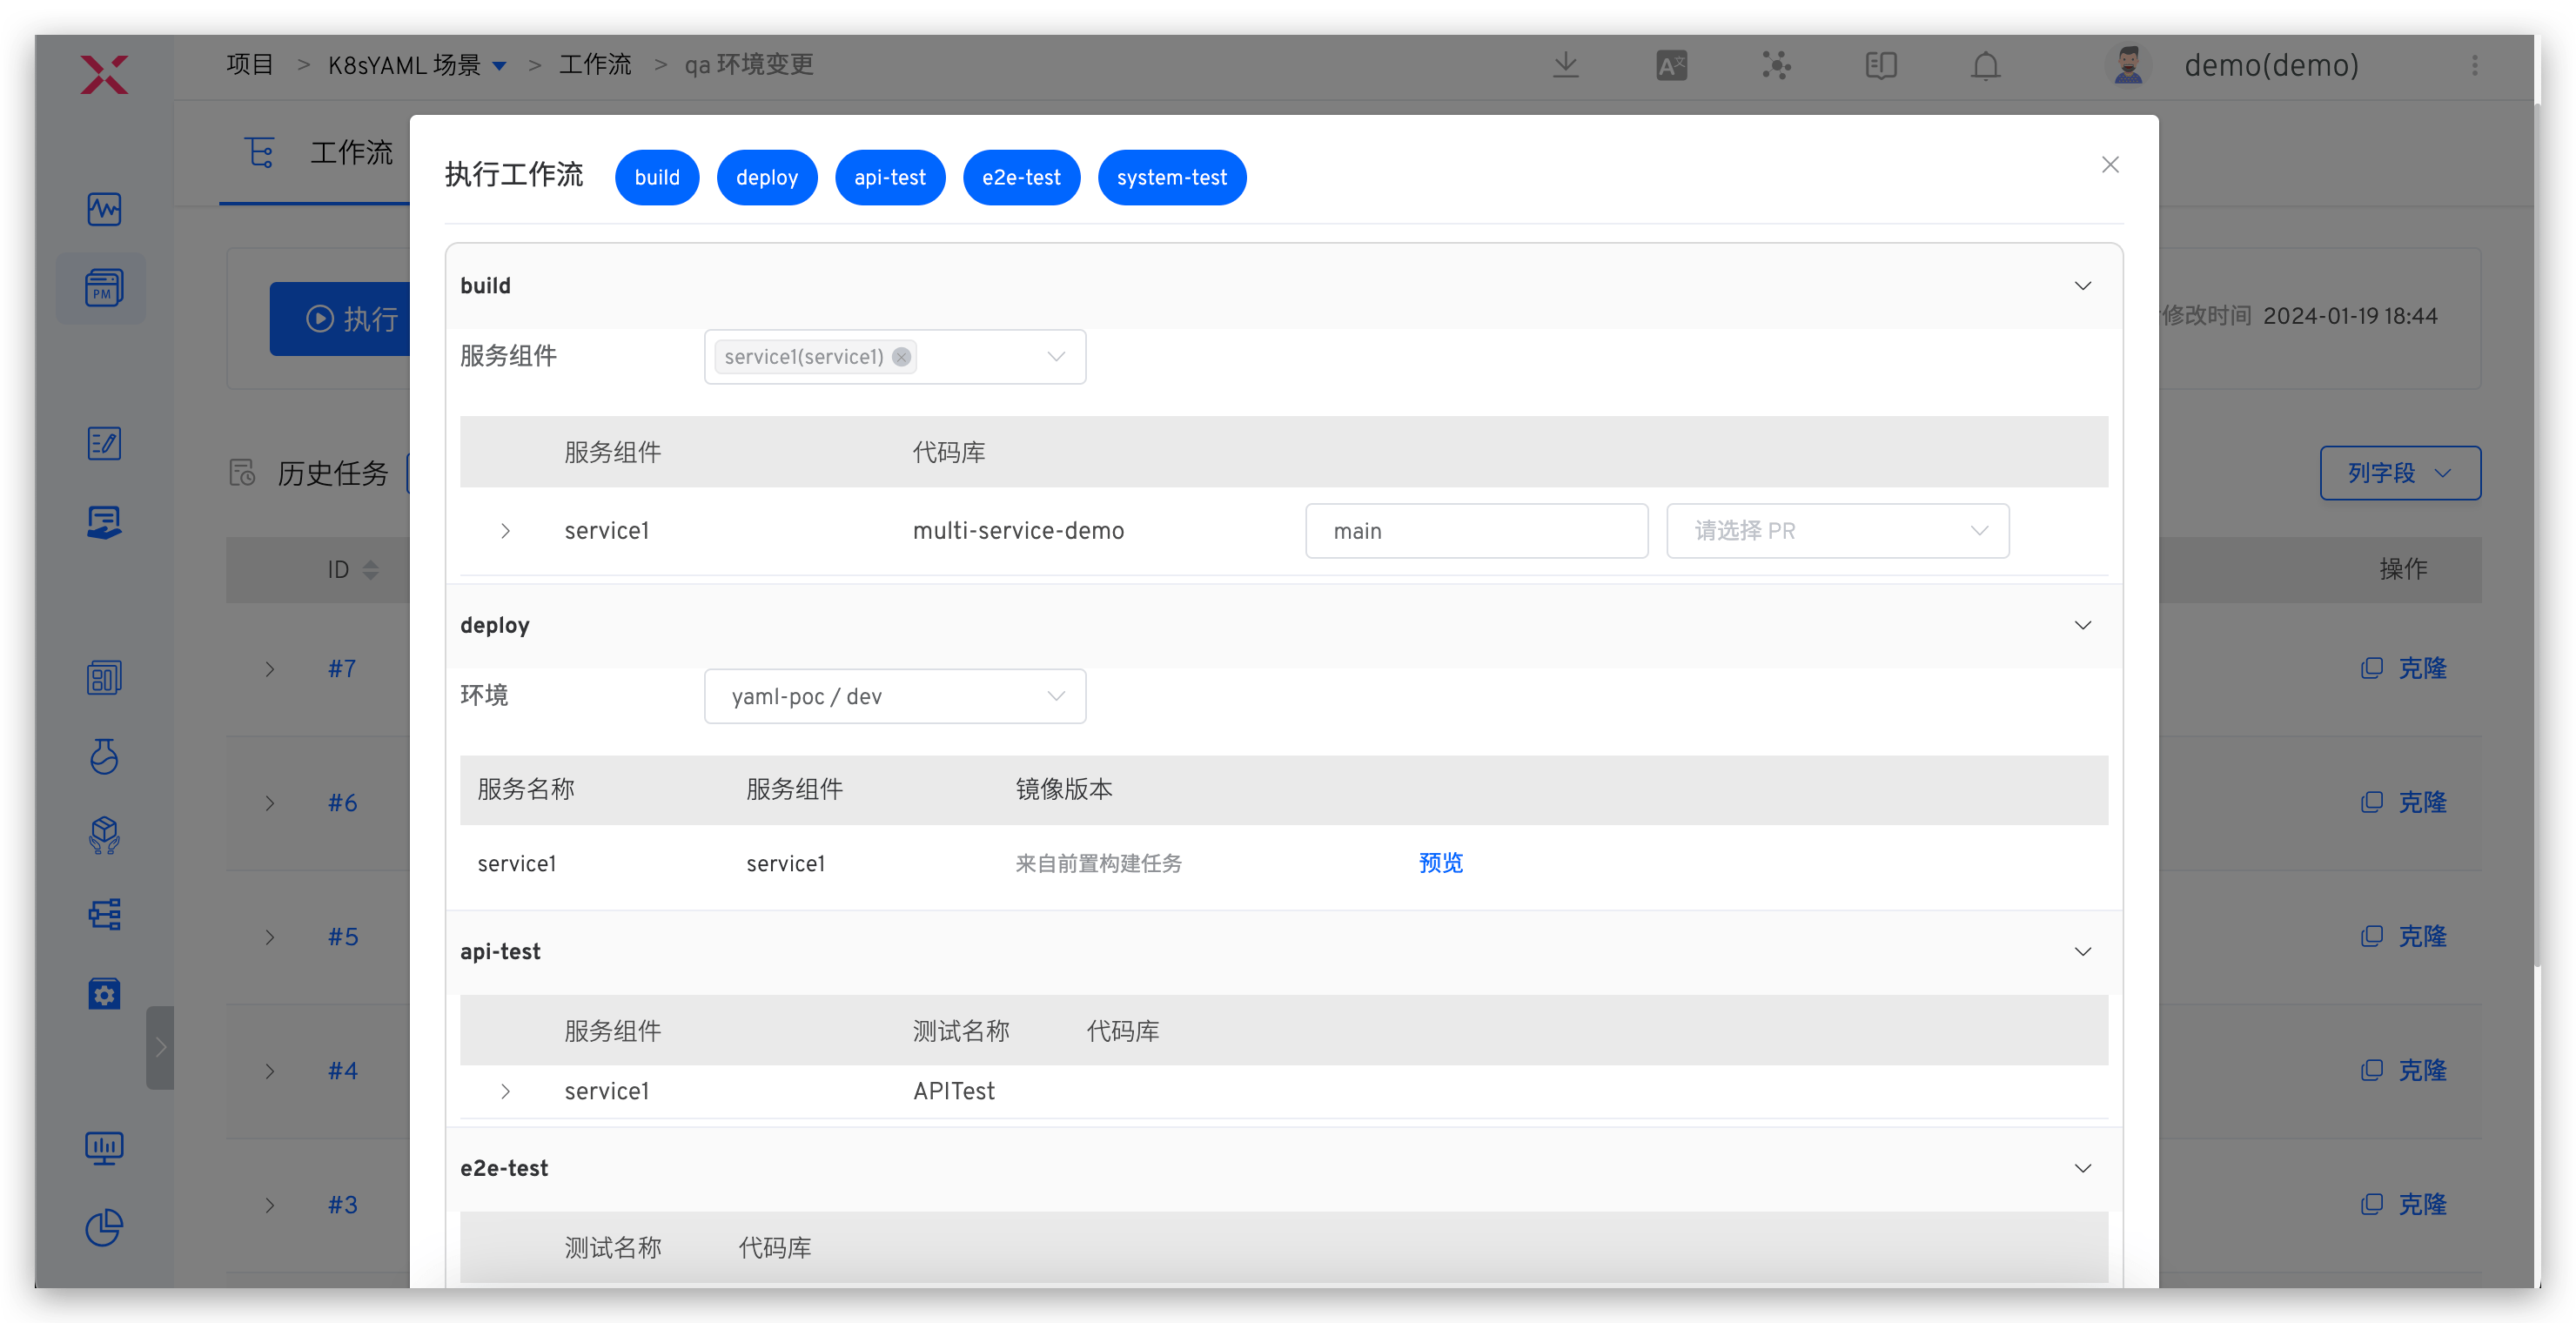Toggle the api-test stage pill

tap(889, 178)
